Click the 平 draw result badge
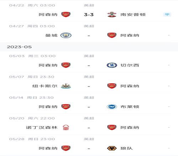The image size is (178, 156). point(167,15)
